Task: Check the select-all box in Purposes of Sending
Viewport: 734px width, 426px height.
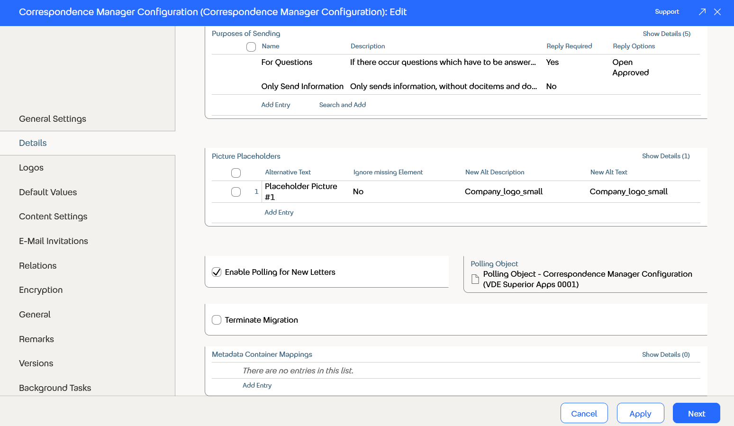Action: coord(251,46)
